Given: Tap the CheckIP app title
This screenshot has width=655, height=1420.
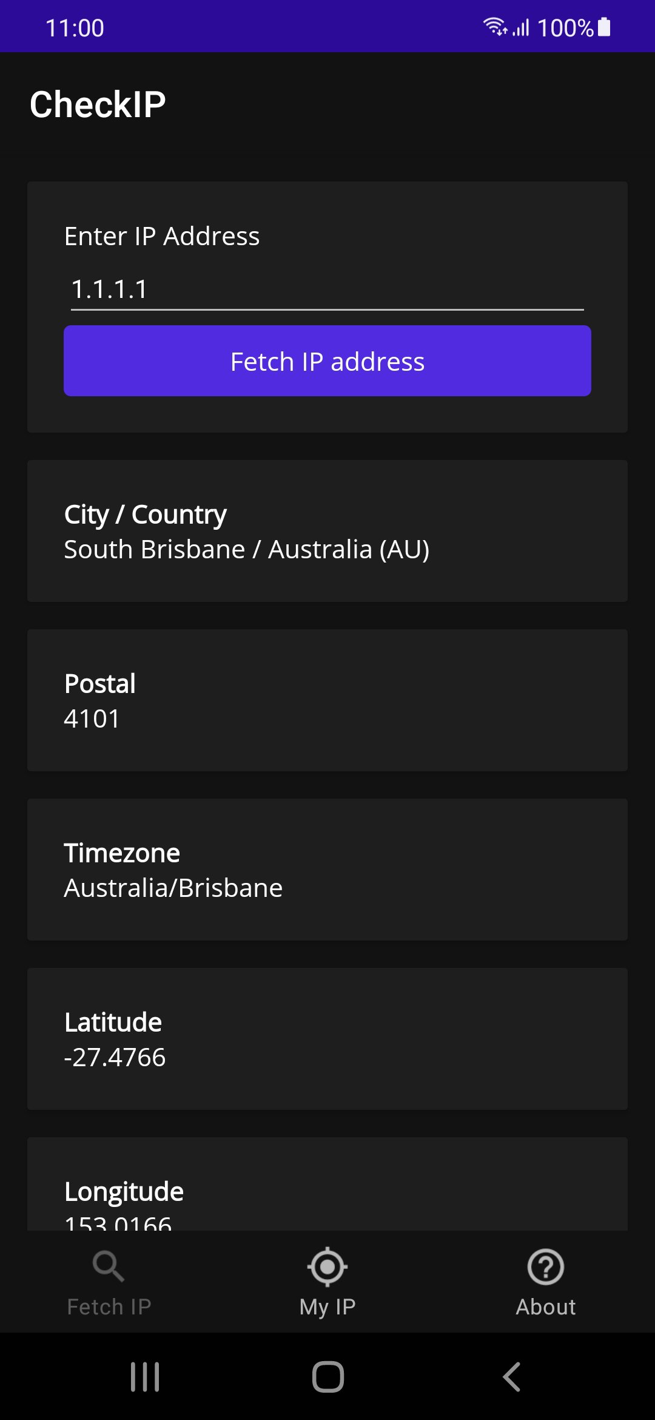Looking at the screenshot, I should click(x=98, y=104).
